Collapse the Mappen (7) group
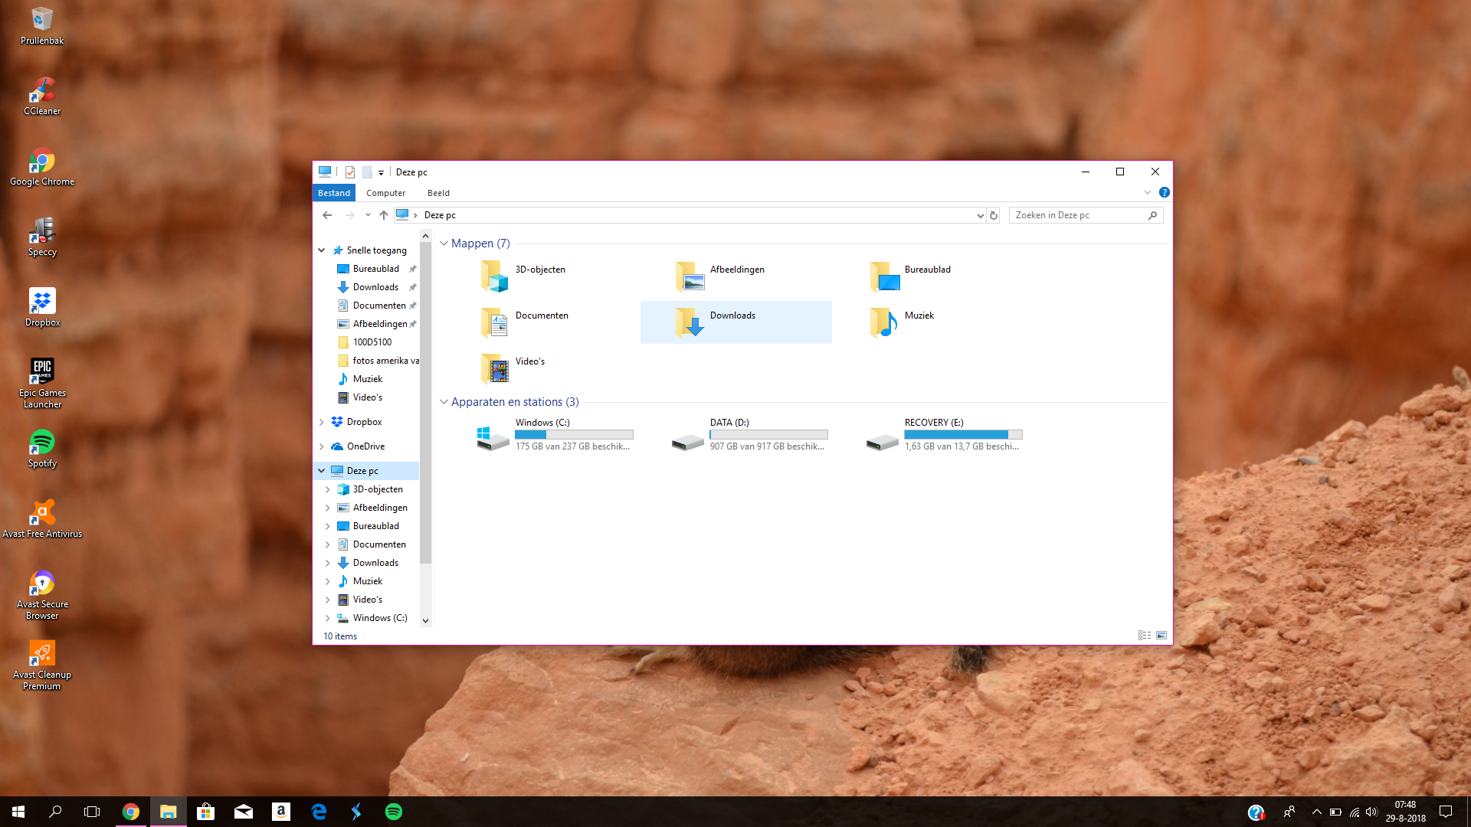 click(x=444, y=244)
